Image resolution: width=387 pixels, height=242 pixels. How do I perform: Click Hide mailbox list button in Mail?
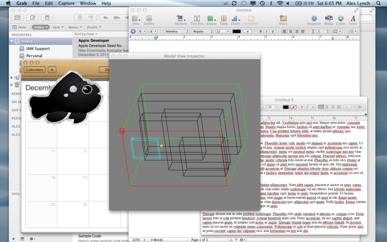click(19, 27)
